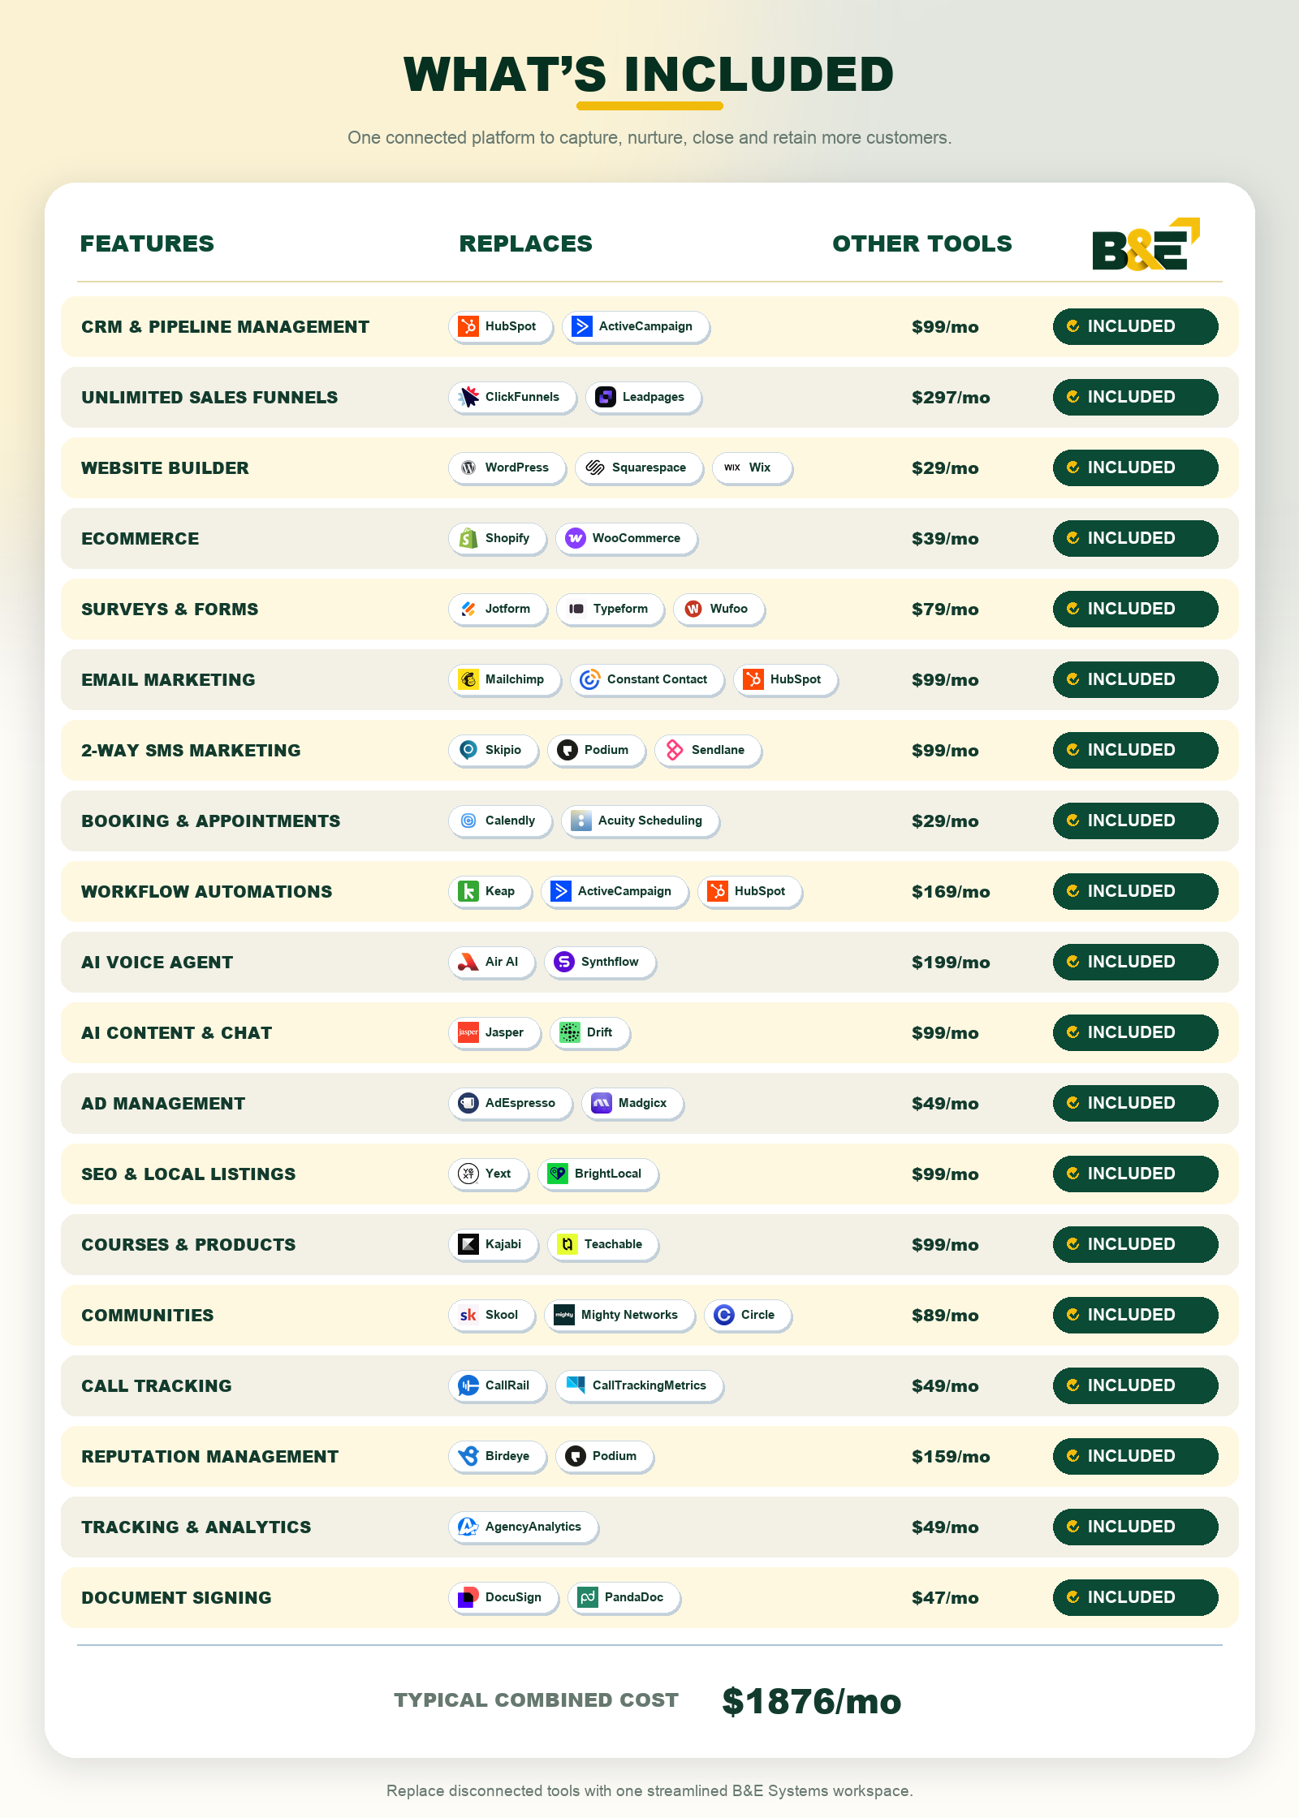Tap INCLUDED badge in Document Signing row
Viewport: 1299px width, 1818px height.
1135,1597
